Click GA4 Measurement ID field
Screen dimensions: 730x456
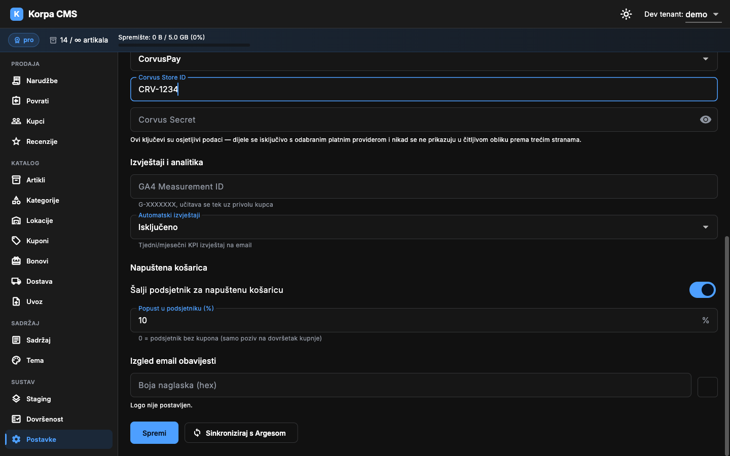[x=424, y=186]
